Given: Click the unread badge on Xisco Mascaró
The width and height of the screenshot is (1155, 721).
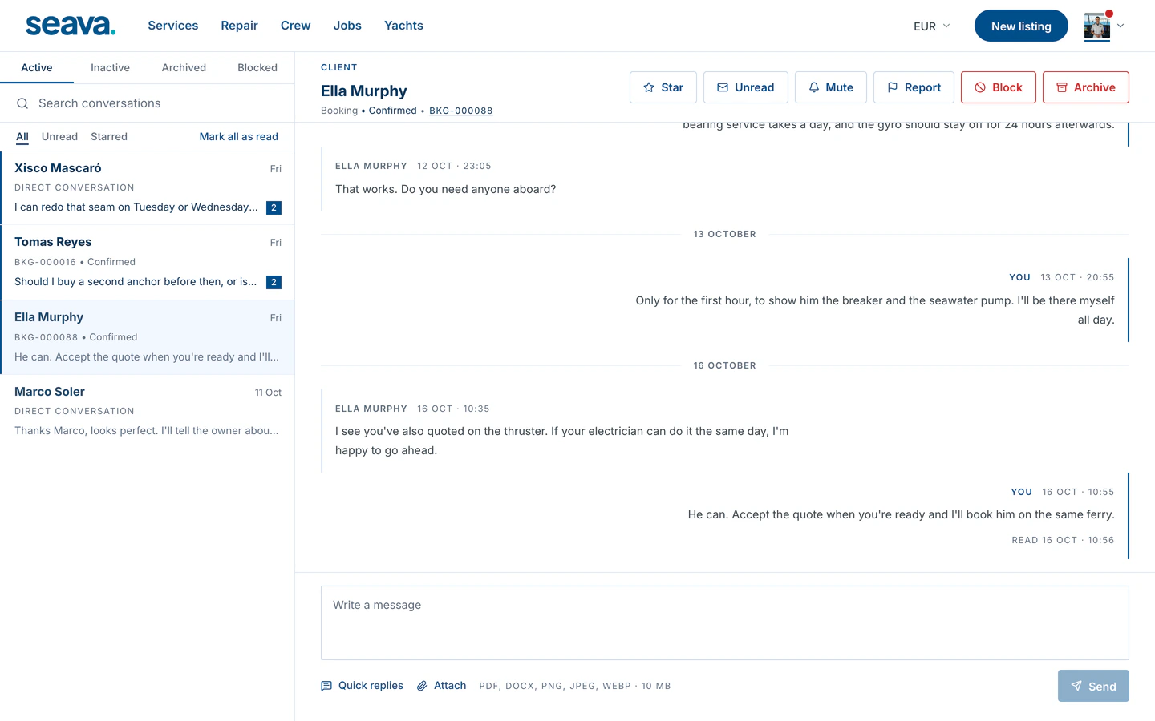Looking at the screenshot, I should click(274, 207).
